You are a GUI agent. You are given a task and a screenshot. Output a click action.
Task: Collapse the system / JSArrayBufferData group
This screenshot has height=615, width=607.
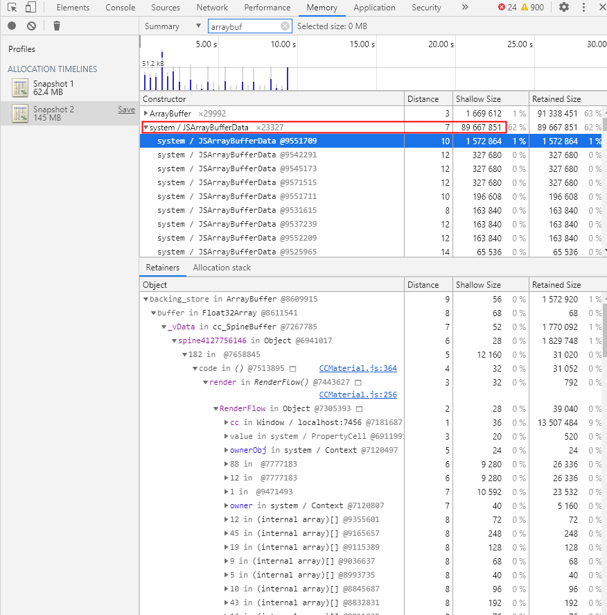[146, 128]
